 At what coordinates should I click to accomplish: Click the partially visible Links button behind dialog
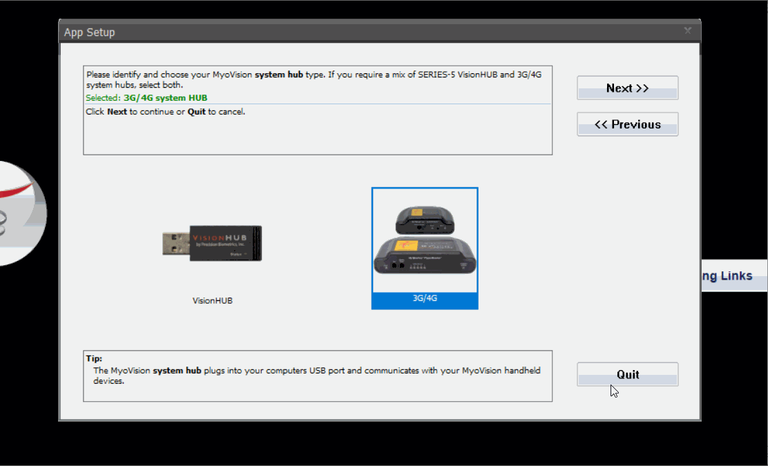pyautogui.click(x=734, y=275)
